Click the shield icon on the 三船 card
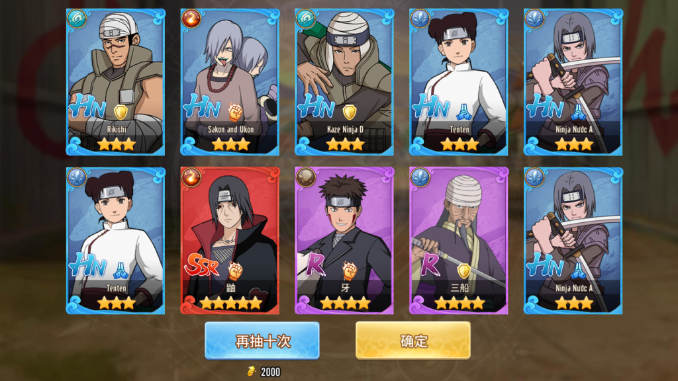678x381 pixels. click(x=464, y=271)
